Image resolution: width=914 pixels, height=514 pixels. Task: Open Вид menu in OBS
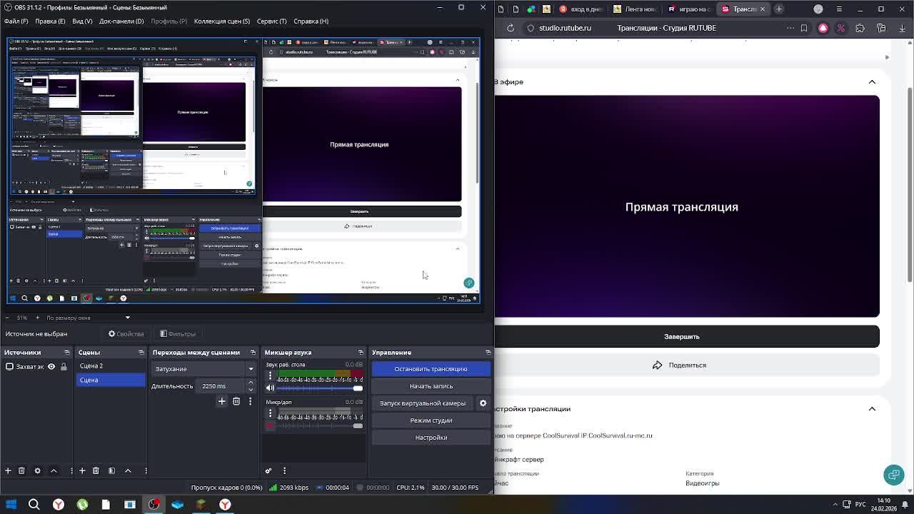tap(82, 21)
